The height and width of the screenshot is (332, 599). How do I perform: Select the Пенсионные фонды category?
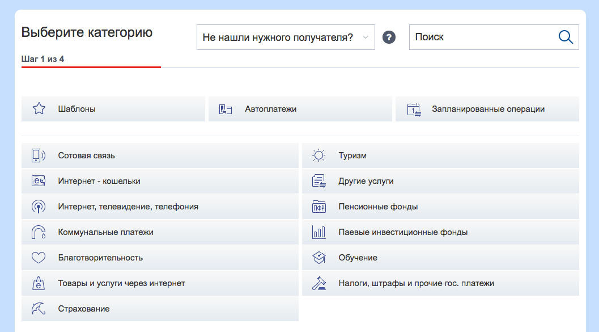click(x=378, y=207)
